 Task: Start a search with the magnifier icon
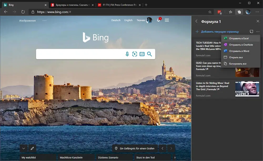coord(150,54)
